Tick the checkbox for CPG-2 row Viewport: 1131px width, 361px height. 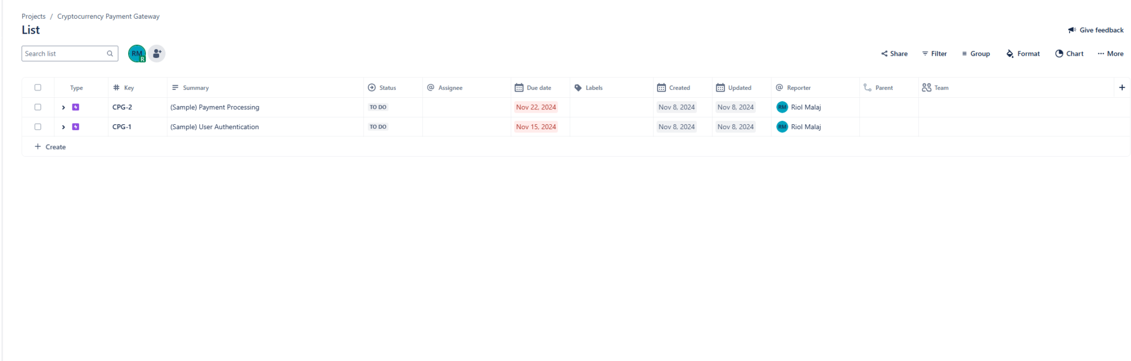click(x=38, y=107)
